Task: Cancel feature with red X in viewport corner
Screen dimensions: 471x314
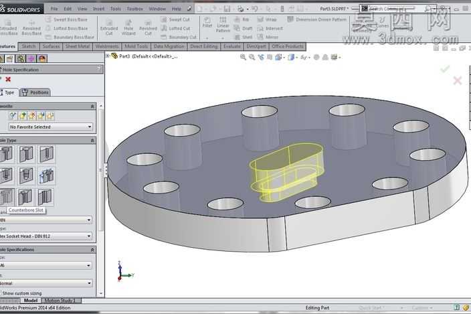Action: click(x=458, y=80)
